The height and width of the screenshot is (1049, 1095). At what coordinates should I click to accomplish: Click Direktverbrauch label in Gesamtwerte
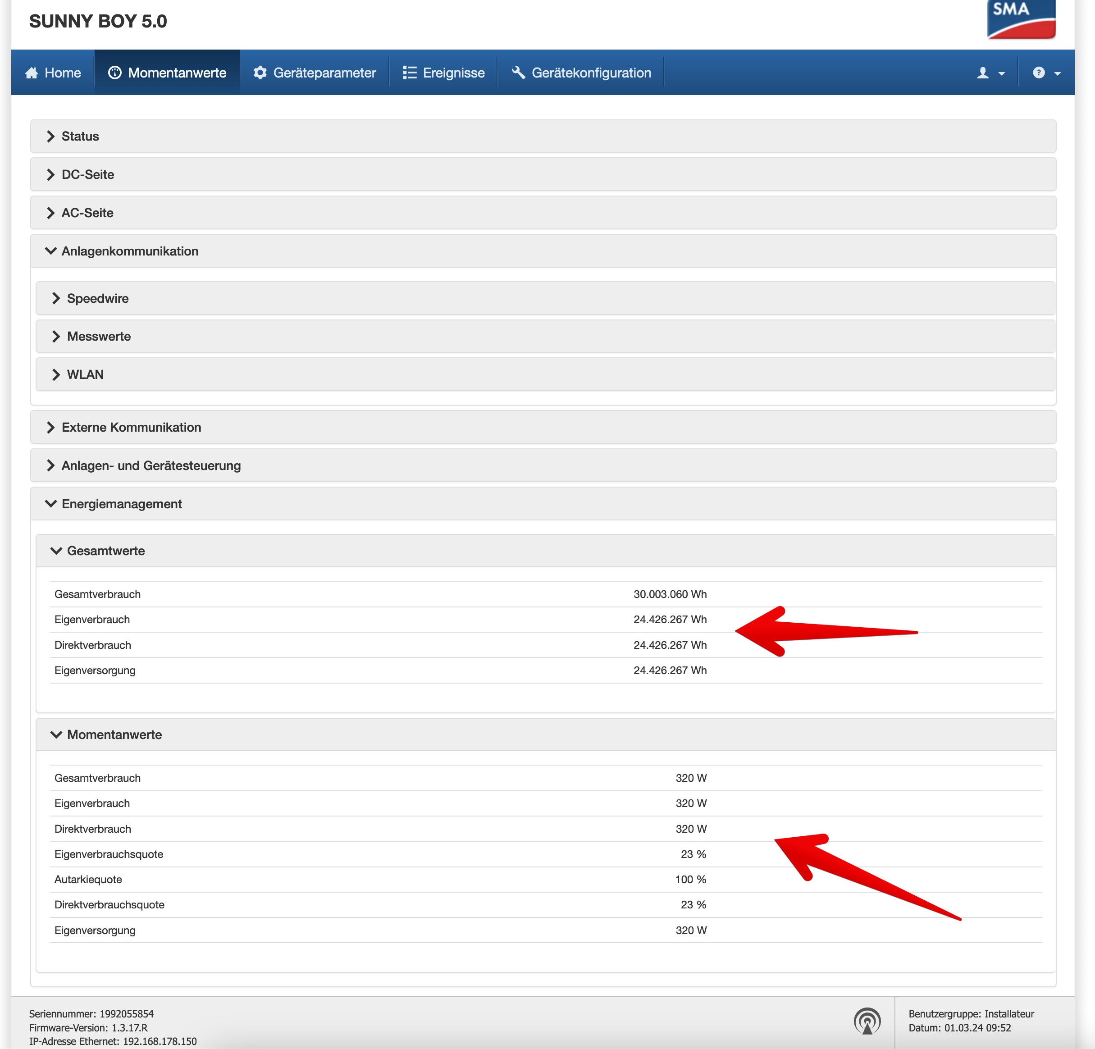click(x=93, y=645)
